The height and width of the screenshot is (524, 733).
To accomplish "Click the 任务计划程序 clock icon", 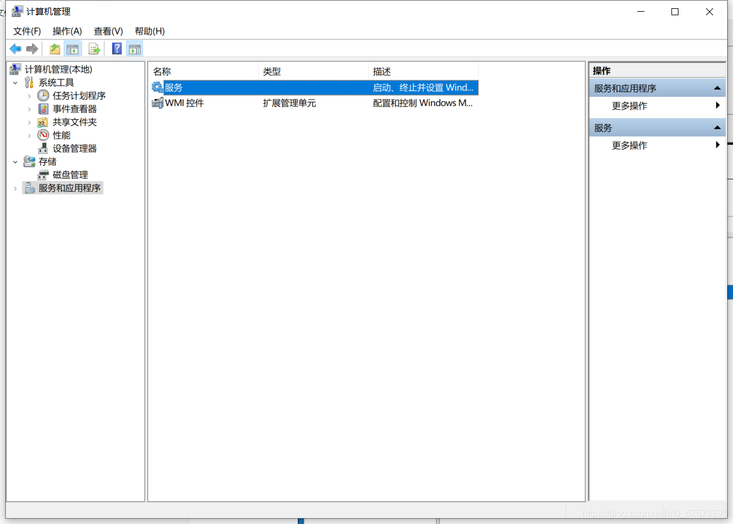I will (x=43, y=96).
